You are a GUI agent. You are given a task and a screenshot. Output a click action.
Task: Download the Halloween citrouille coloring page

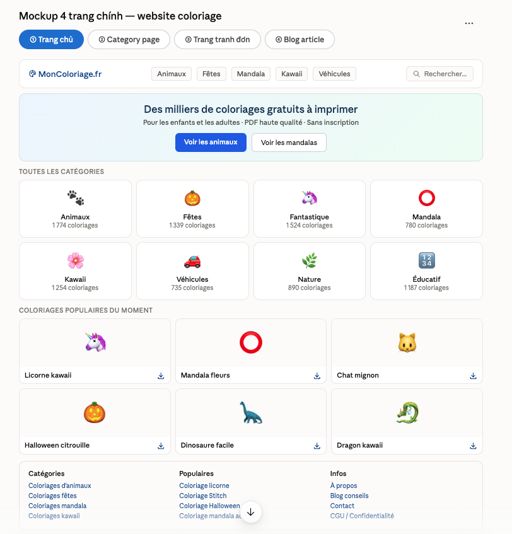pyautogui.click(x=161, y=446)
